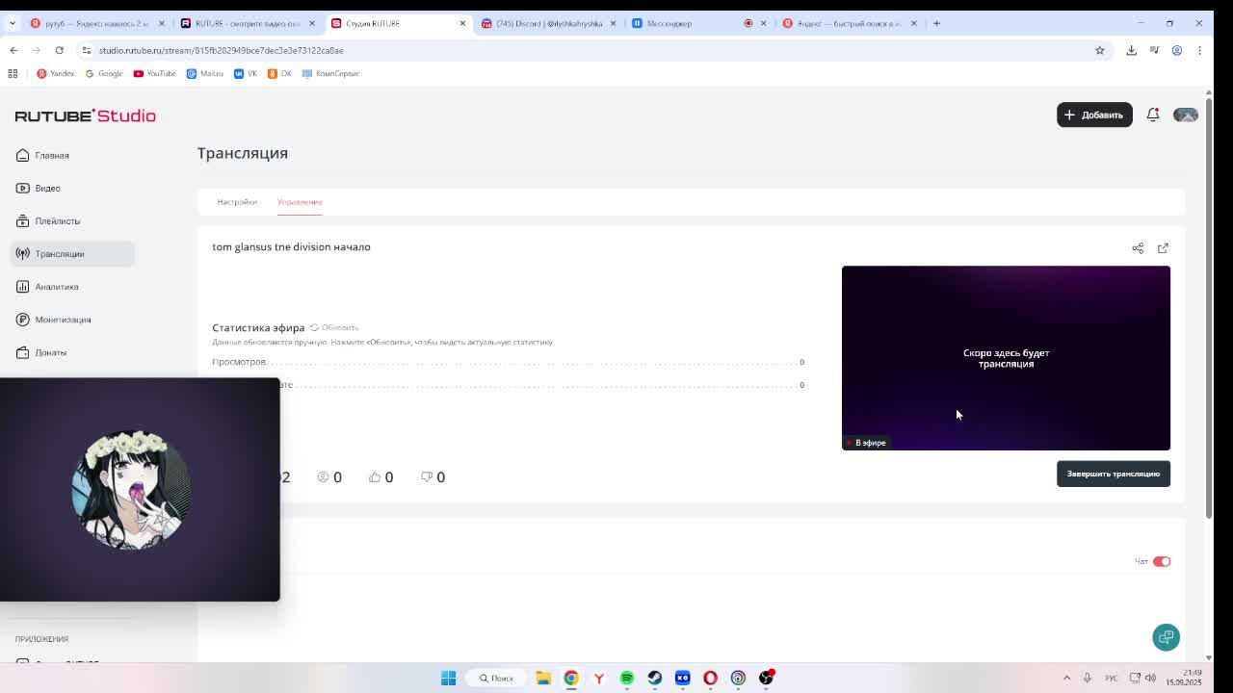The width and height of the screenshot is (1233, 693).
Task: Click the refresh statistics icon
Action: pyautogui.click(x=314, y=327)
